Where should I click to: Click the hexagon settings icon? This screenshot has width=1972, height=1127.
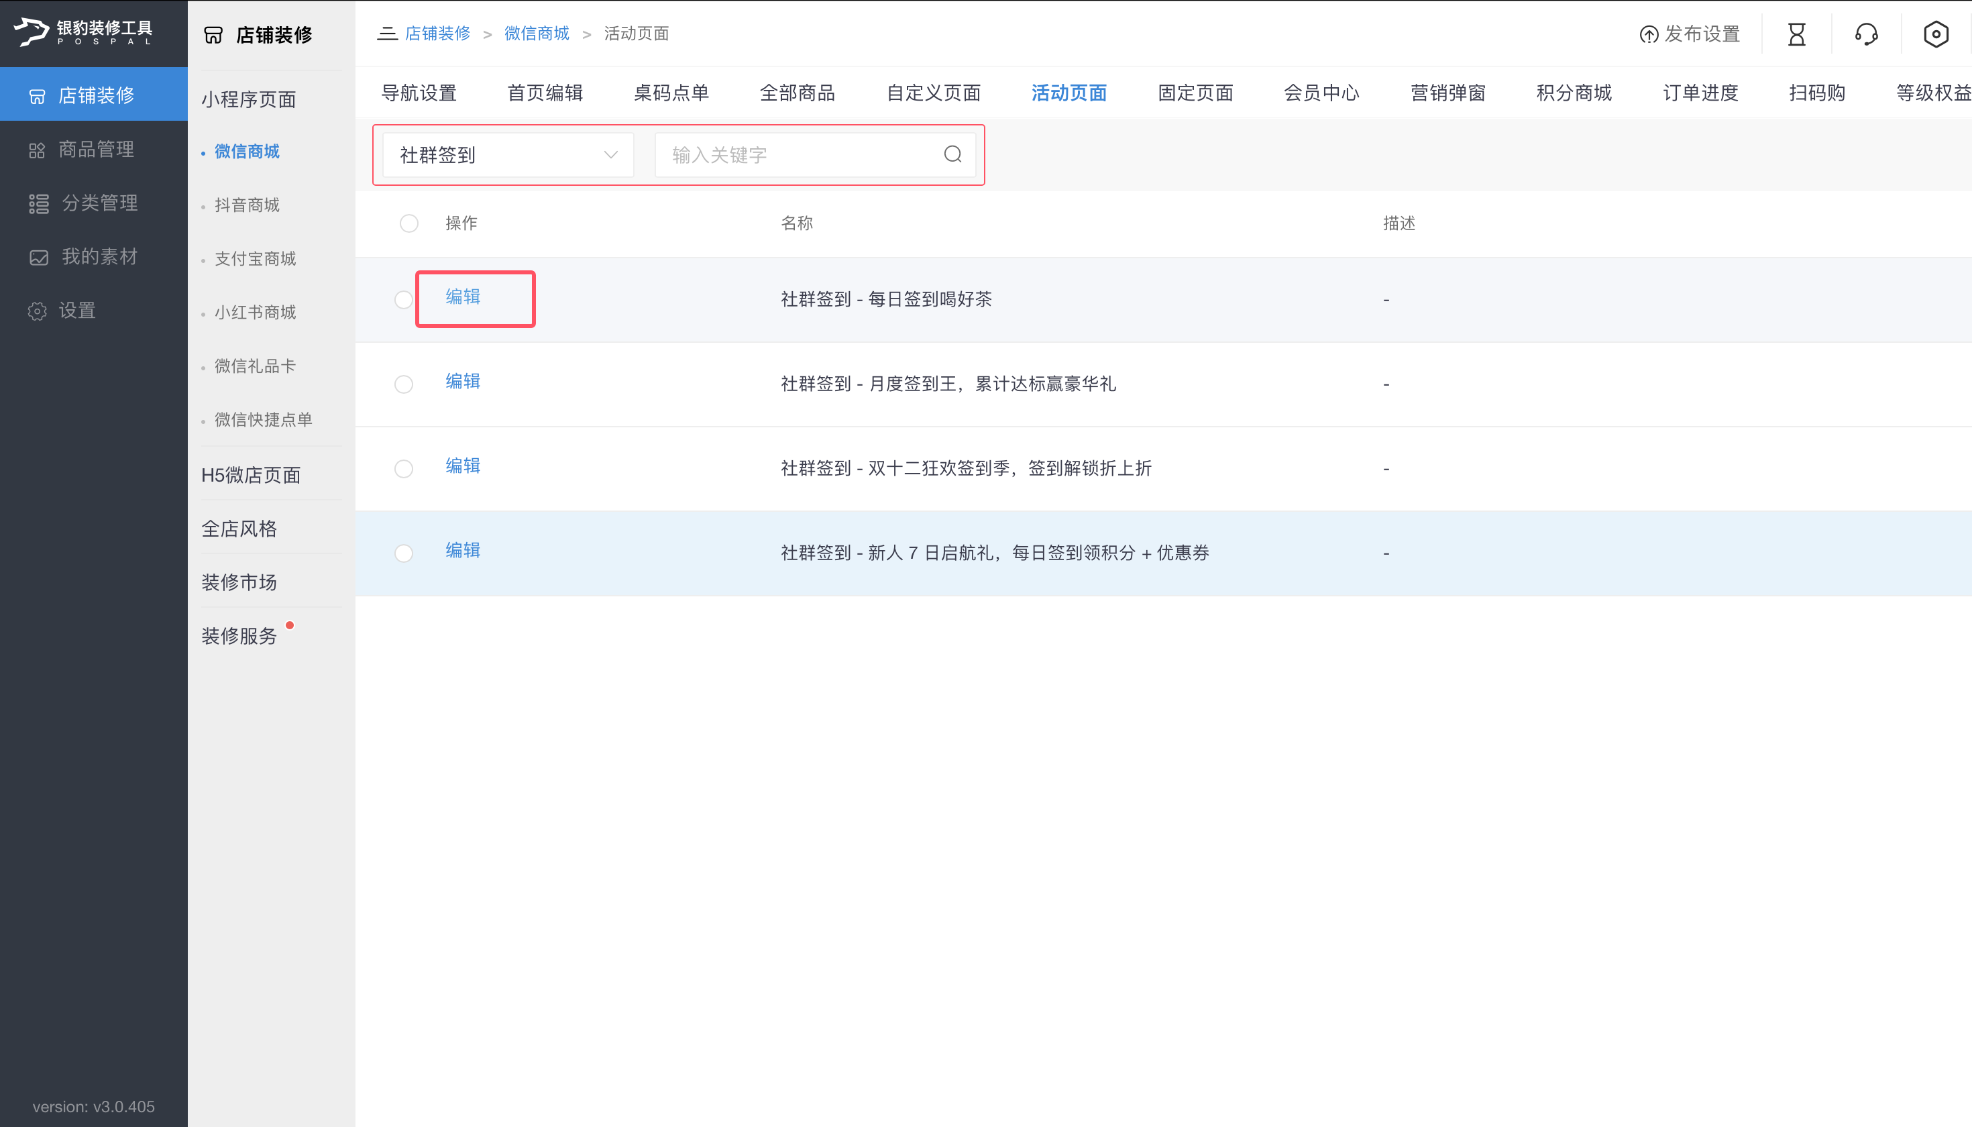click(x=1936, y=34)
